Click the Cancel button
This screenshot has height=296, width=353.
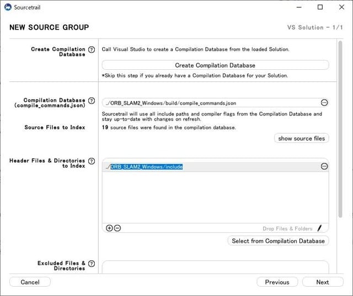click(30, 282)
